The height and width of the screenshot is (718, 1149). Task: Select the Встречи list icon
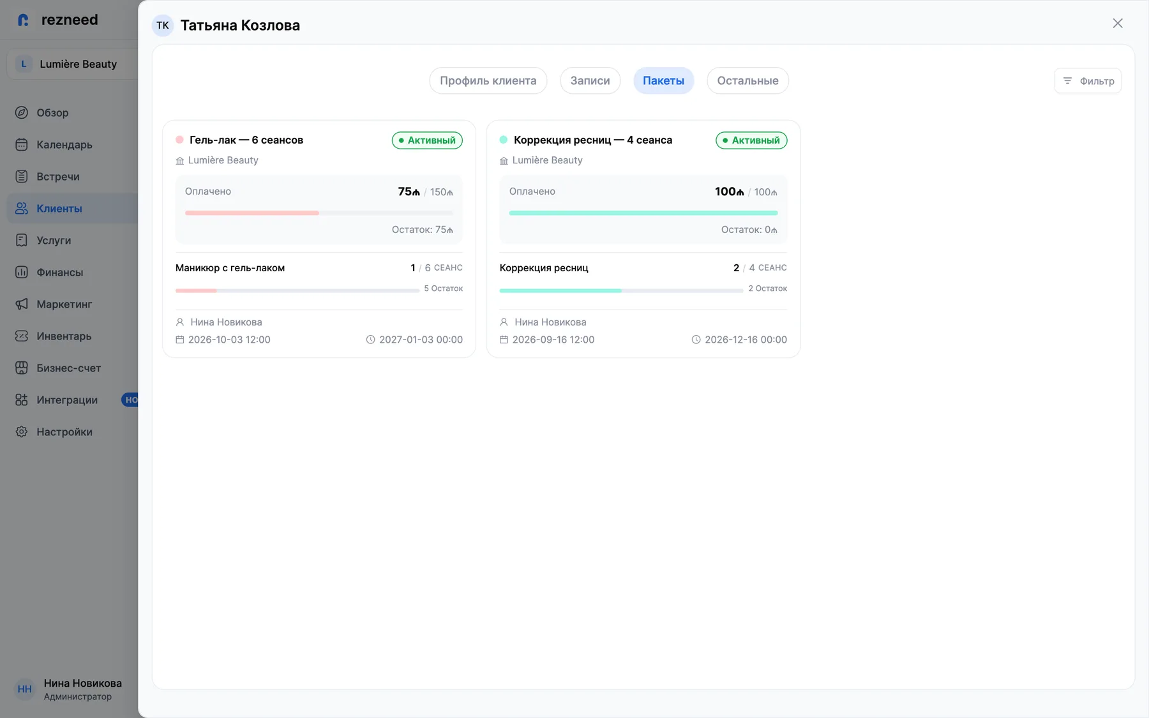[22, 176]
